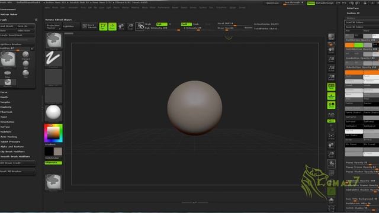Click Create InsertMesh button
The image size is (379, 213).
(x=17, y=35)
